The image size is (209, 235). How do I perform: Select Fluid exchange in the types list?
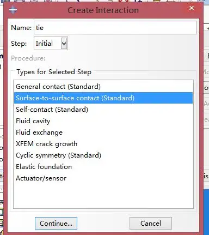[x=39, y=132]
